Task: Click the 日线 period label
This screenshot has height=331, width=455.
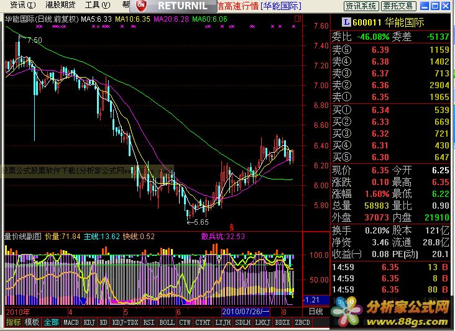Action: coord(316,312)
